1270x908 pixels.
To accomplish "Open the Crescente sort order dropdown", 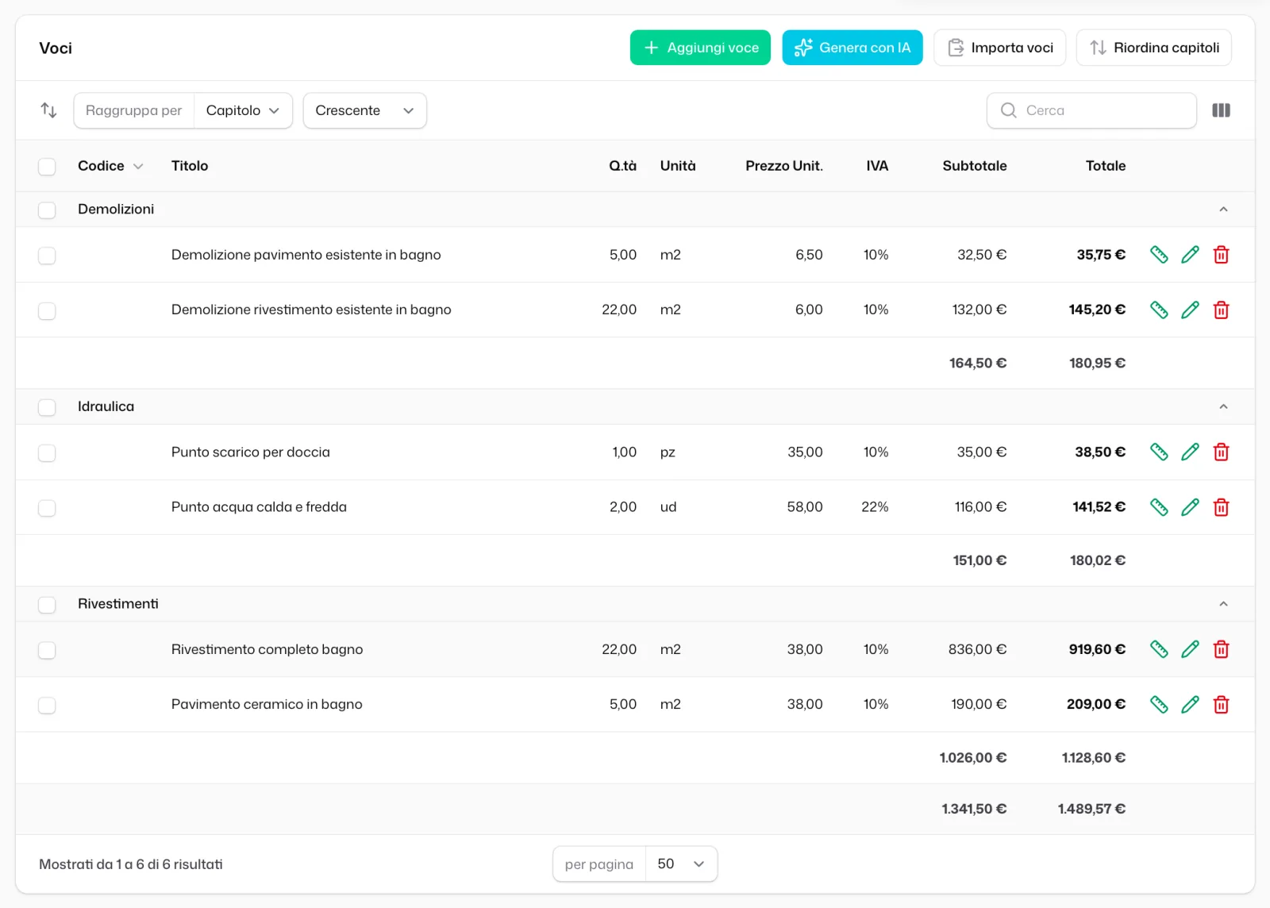I will pyautogui.click(x=365, y=110).
